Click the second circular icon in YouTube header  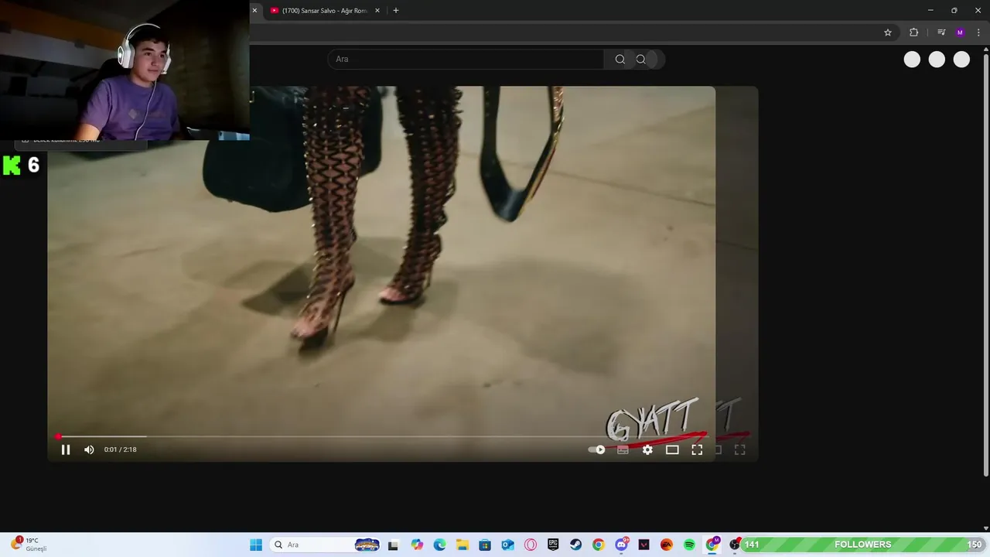pos(937,60)
